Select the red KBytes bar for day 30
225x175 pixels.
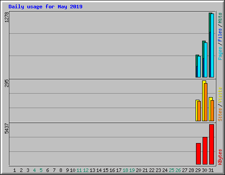[x=205, y=150]
